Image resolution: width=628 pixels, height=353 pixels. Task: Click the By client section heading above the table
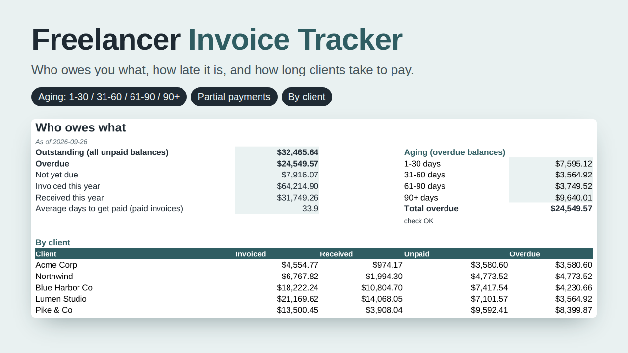pos(53,243)
